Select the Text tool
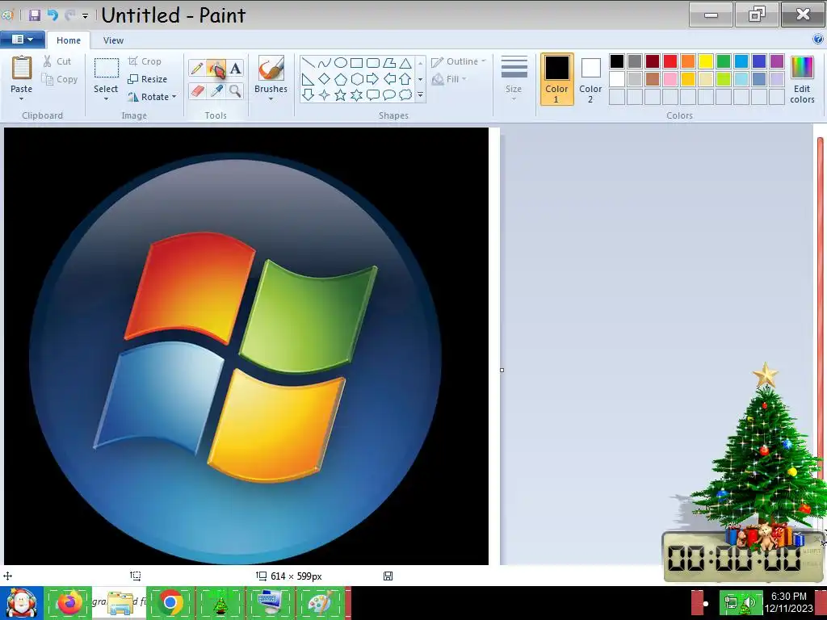 [235, 69]
